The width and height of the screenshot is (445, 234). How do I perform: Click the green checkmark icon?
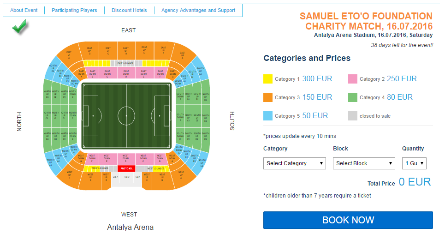[19, 26]
